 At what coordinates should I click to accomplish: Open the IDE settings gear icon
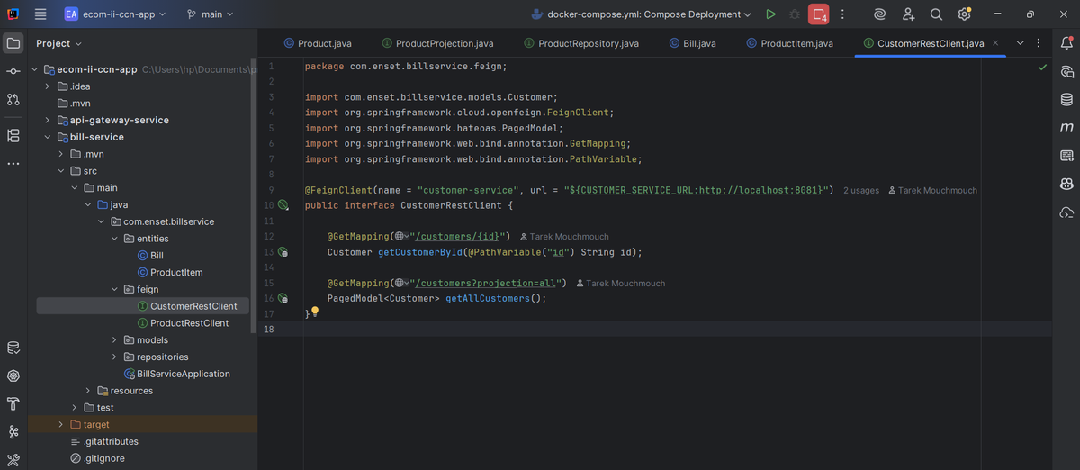[964, 14]
